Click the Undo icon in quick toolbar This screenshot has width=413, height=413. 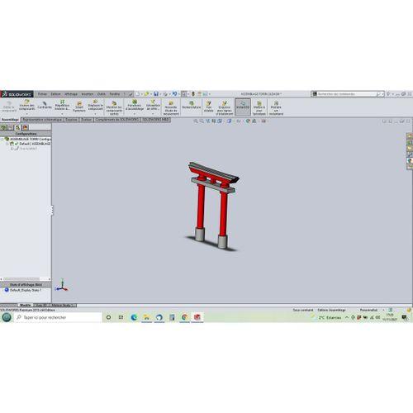pyautogui.click(x=174, y=94)
